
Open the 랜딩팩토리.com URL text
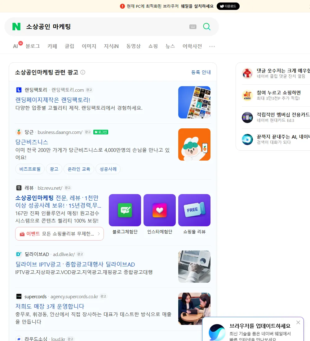click(68, 90)
